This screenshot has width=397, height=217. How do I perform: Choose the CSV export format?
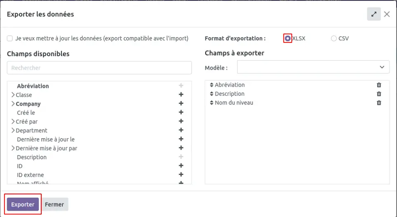tap(333, 38)
